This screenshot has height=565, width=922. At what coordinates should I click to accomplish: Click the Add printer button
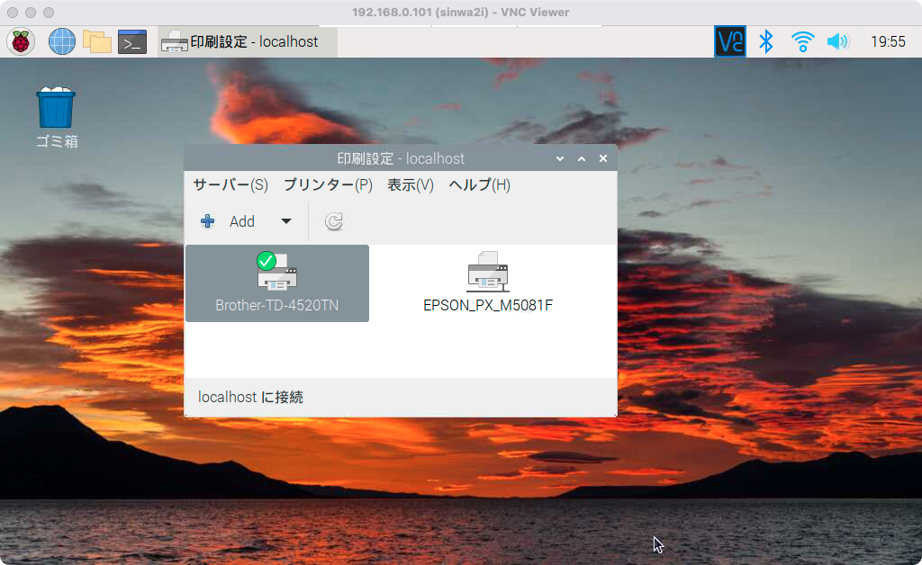230,221
